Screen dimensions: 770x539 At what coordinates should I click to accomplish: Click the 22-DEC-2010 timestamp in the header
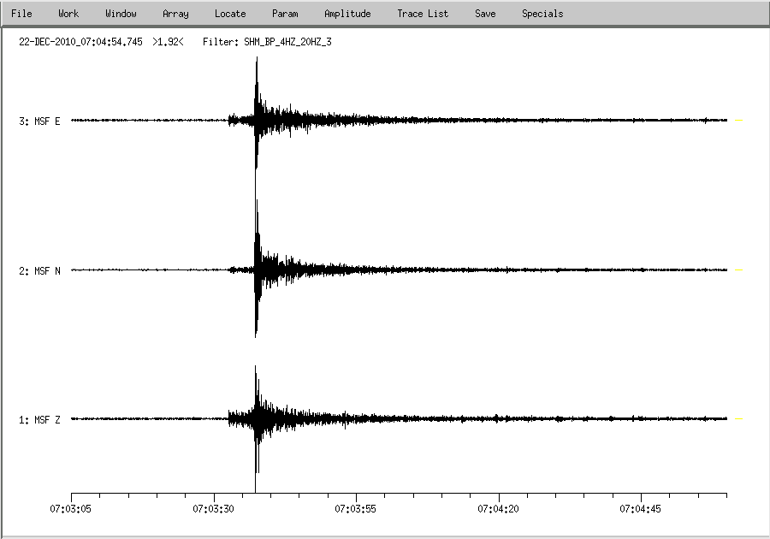point(80,41)
